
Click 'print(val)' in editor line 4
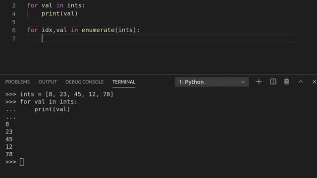[59, 14]
